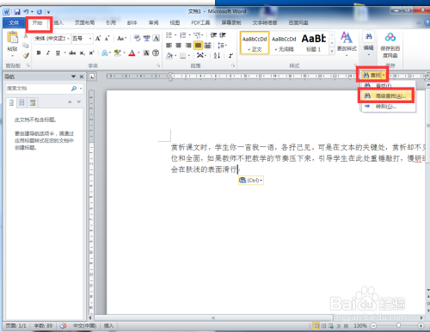Open the customize quick access toolbar arrow
This screenshot has width=430, height=332.
coord(48,12)
